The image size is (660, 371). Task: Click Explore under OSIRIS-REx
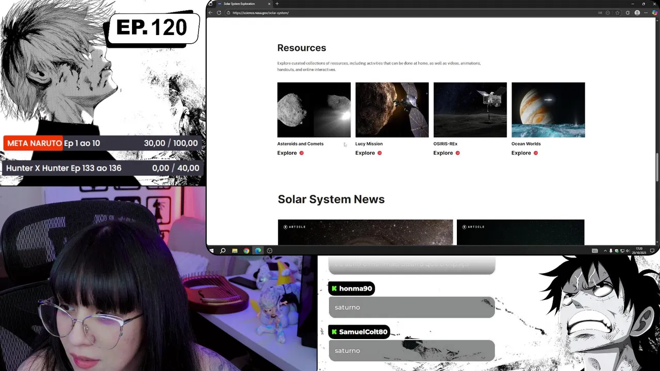point(447,153)
